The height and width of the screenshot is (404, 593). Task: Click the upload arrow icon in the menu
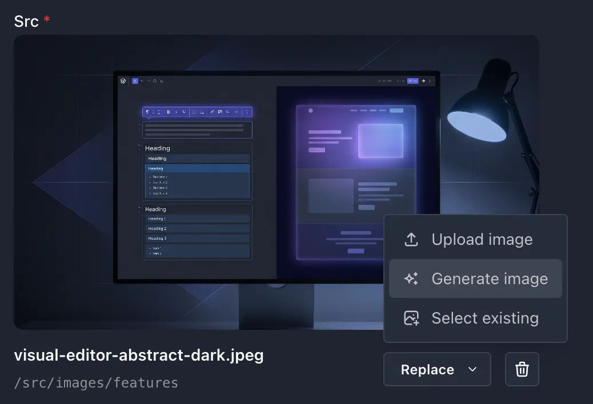tap(411, 240)
